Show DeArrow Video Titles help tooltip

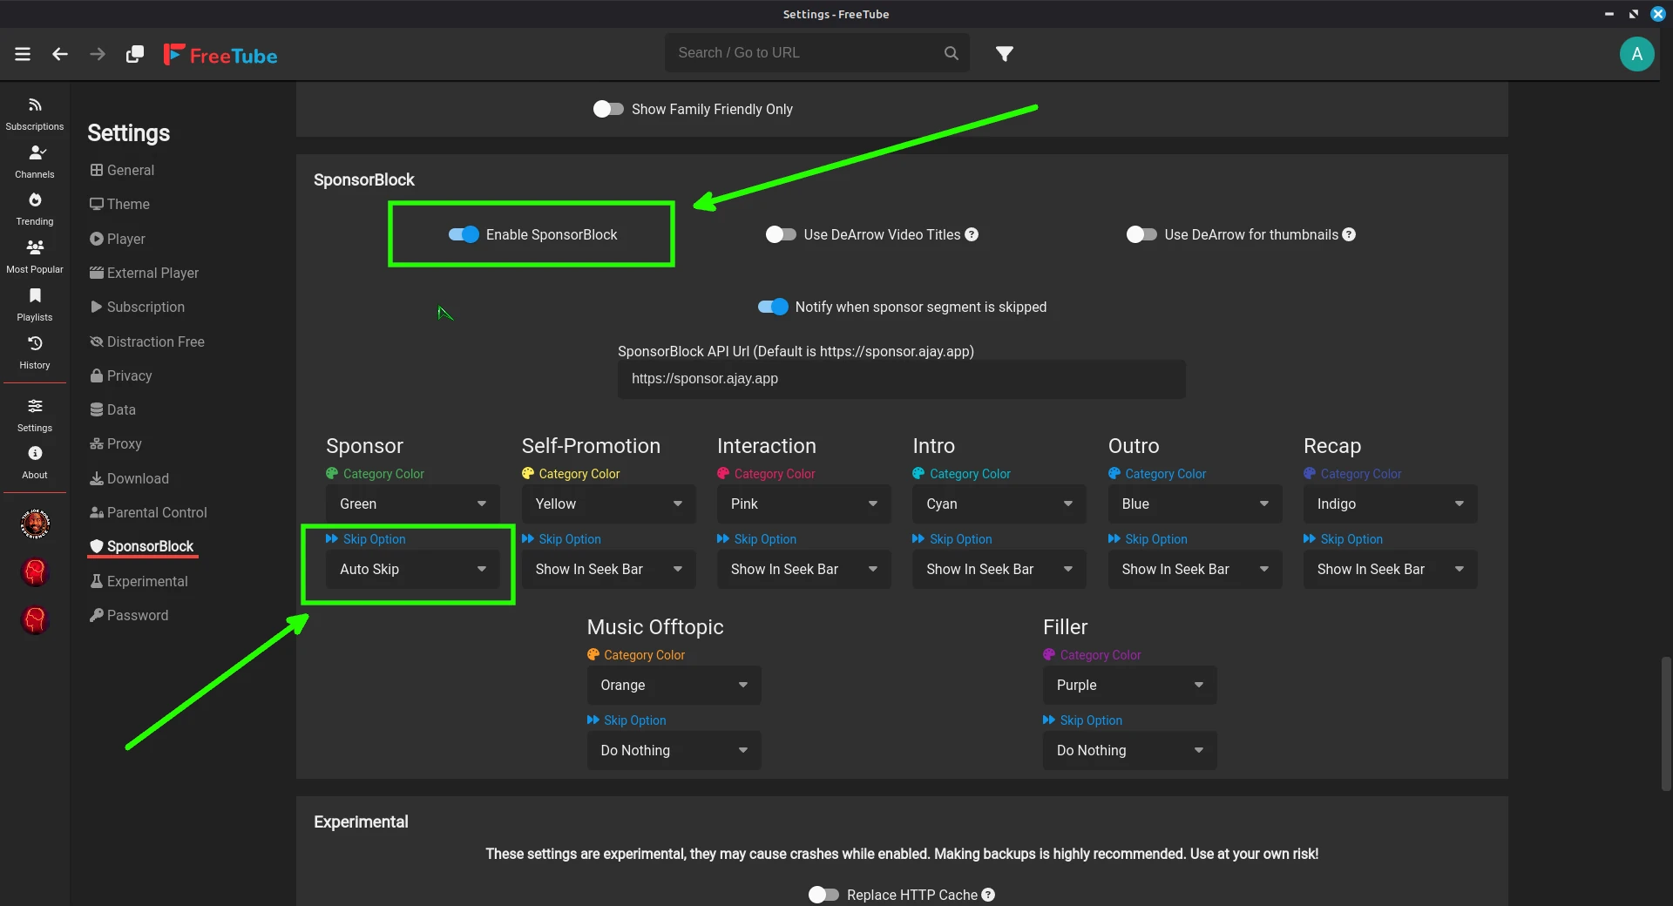click(x=972, y=234)
